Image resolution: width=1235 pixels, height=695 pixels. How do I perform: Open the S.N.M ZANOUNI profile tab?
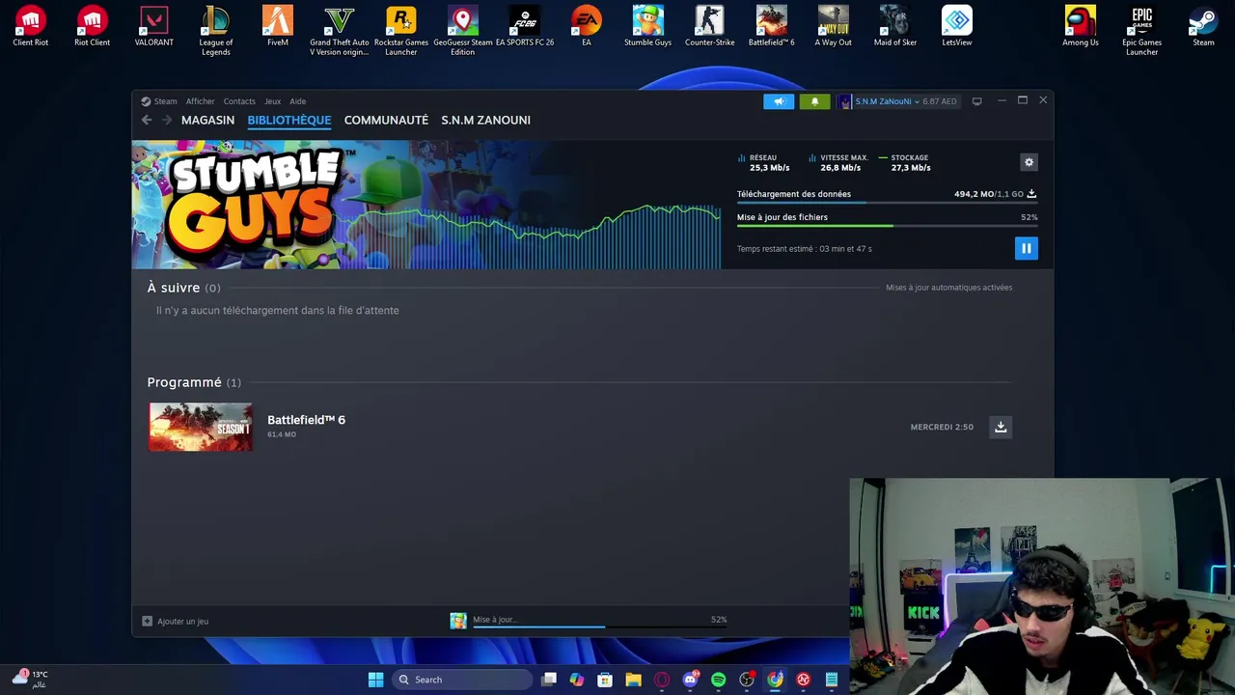(485, 120)
